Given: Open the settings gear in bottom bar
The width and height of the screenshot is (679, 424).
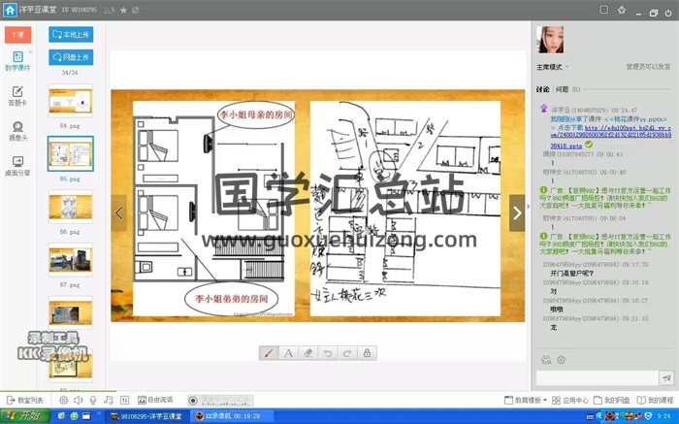Looking at the screenshot, I should click(x=63, y=400).
